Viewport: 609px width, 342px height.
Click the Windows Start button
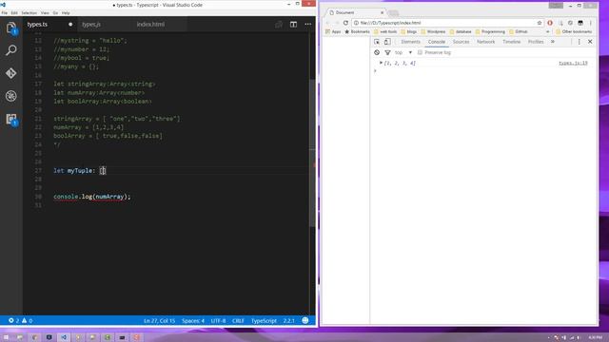click(x=6, y=337)
